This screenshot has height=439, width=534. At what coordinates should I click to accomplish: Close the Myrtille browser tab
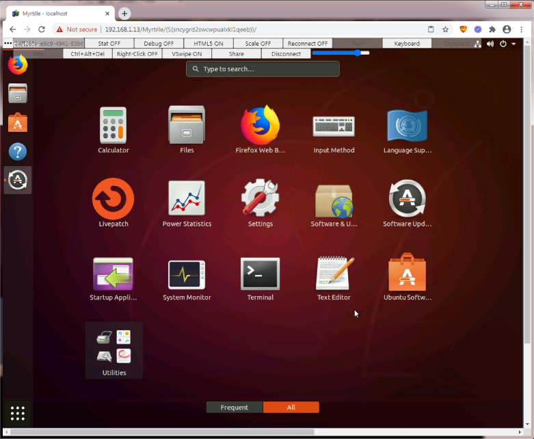[107, 14]
